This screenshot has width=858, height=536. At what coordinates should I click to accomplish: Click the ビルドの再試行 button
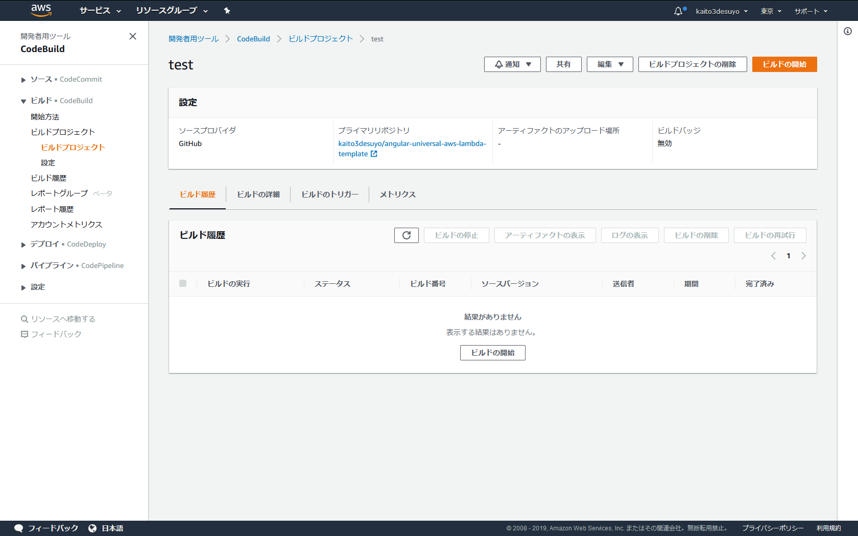[770, 235]
